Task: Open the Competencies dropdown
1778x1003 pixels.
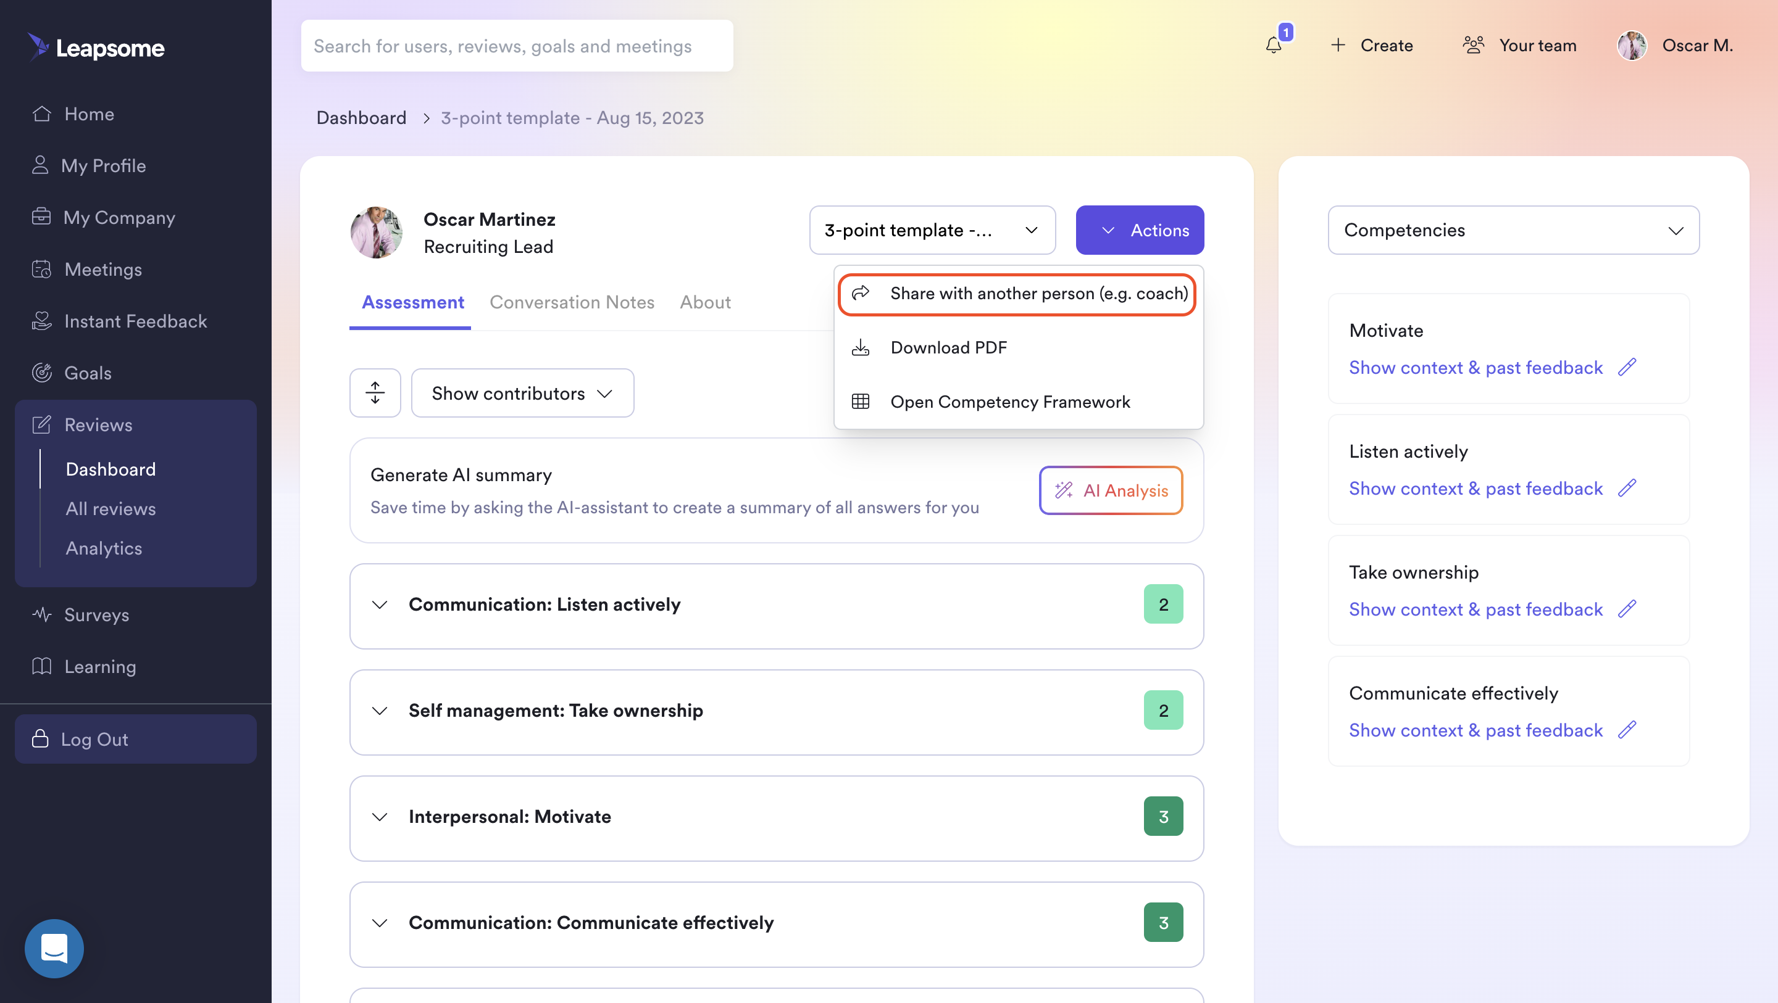Action: pyautogui.click(x=1513, y=229)
